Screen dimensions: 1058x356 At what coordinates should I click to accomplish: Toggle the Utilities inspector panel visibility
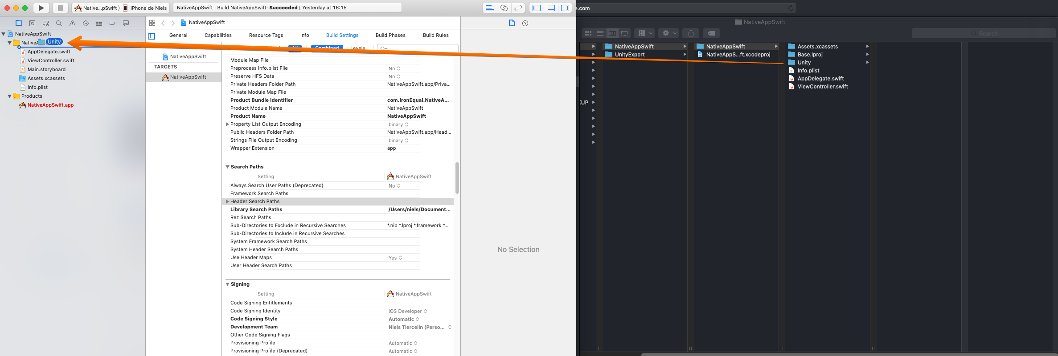point(565,8)
